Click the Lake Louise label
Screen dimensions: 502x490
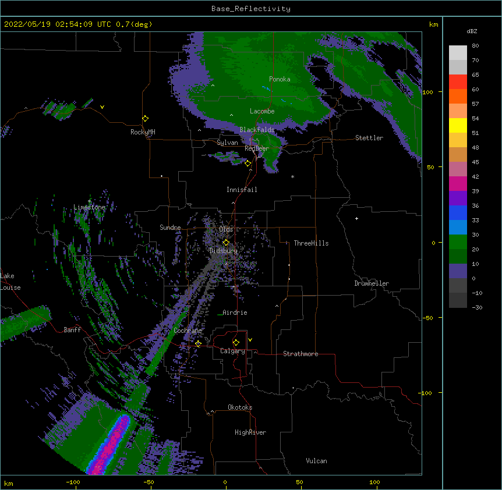click(x=10, y=282)
